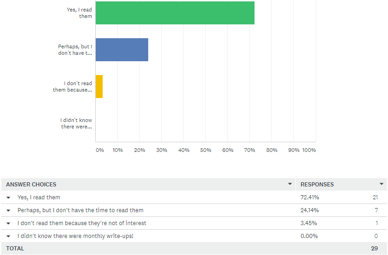This screenshot has height=255, width=388.
Task: Click the TOTAL row label
Action: tap(15, 249)
